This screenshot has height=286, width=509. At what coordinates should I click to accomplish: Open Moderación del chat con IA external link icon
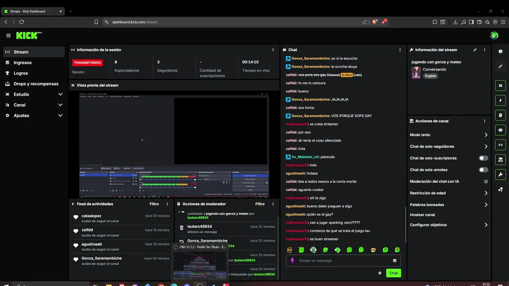click(x=486, y=182)
